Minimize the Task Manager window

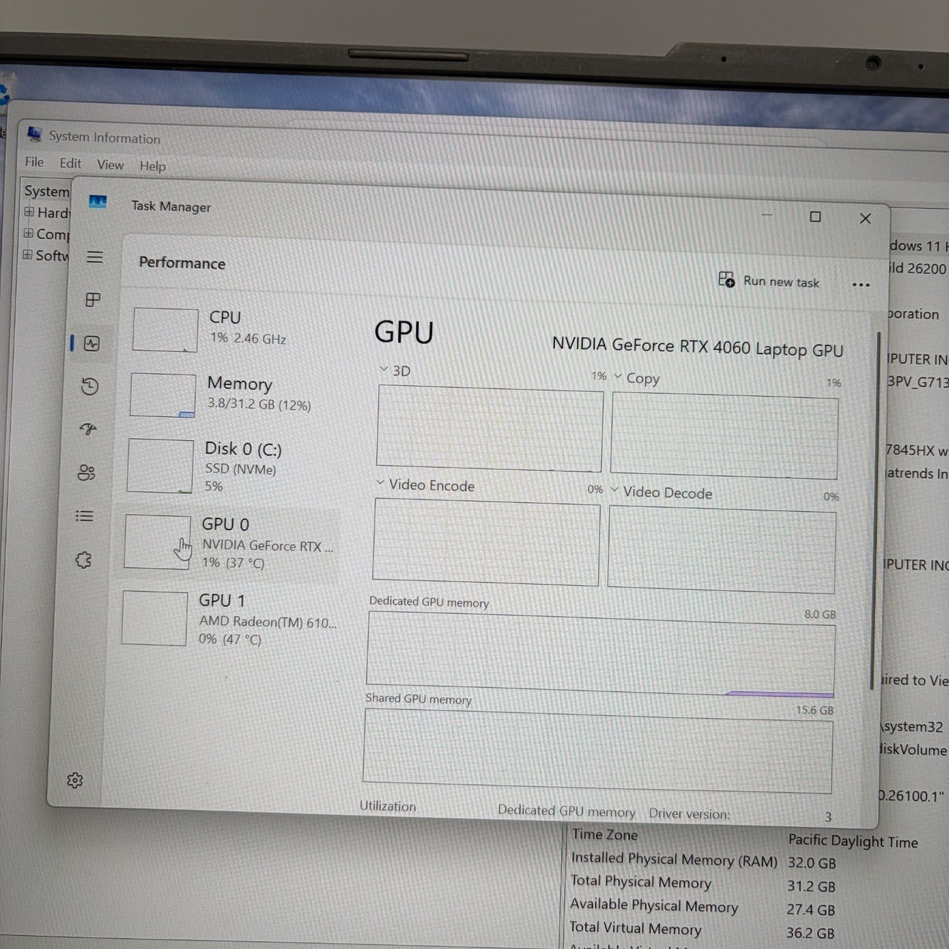point(766,215)
